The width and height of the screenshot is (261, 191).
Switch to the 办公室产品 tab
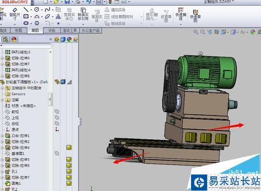90,31
